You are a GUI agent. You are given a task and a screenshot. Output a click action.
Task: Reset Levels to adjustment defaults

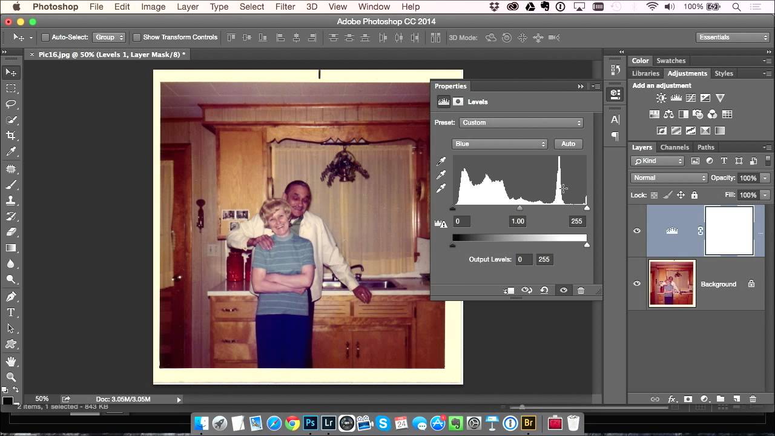[544, 291]
